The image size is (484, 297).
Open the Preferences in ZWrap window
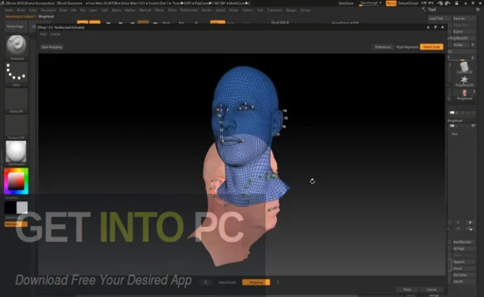coord(383,47)
